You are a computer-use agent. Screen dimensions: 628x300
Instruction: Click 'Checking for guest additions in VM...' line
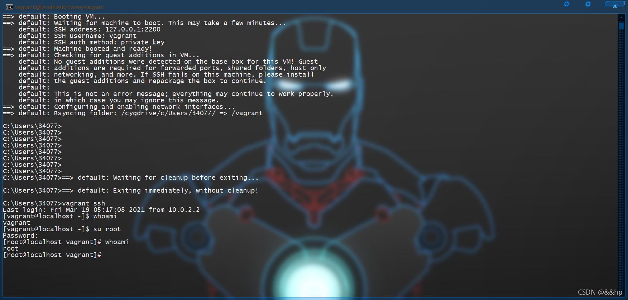[x=101, y=55]
